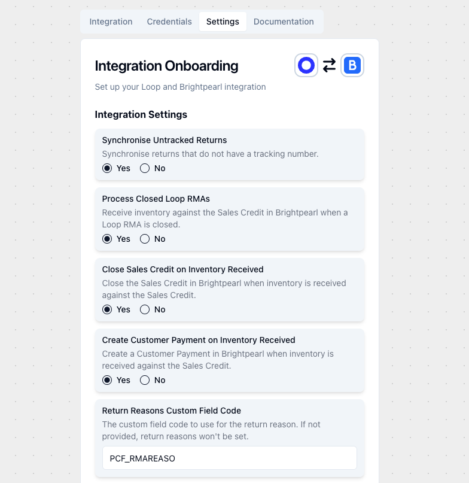Click the Synchronise Untracked Returns label
This screenshot has width=469, height=483.
(165, 140)
